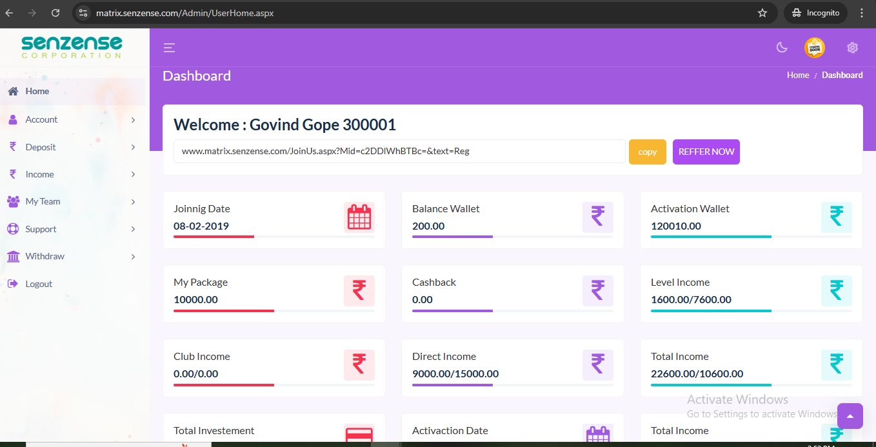Reload the page with browser refresh
Viewport: 876px width, 447px height.
point(55,13)
